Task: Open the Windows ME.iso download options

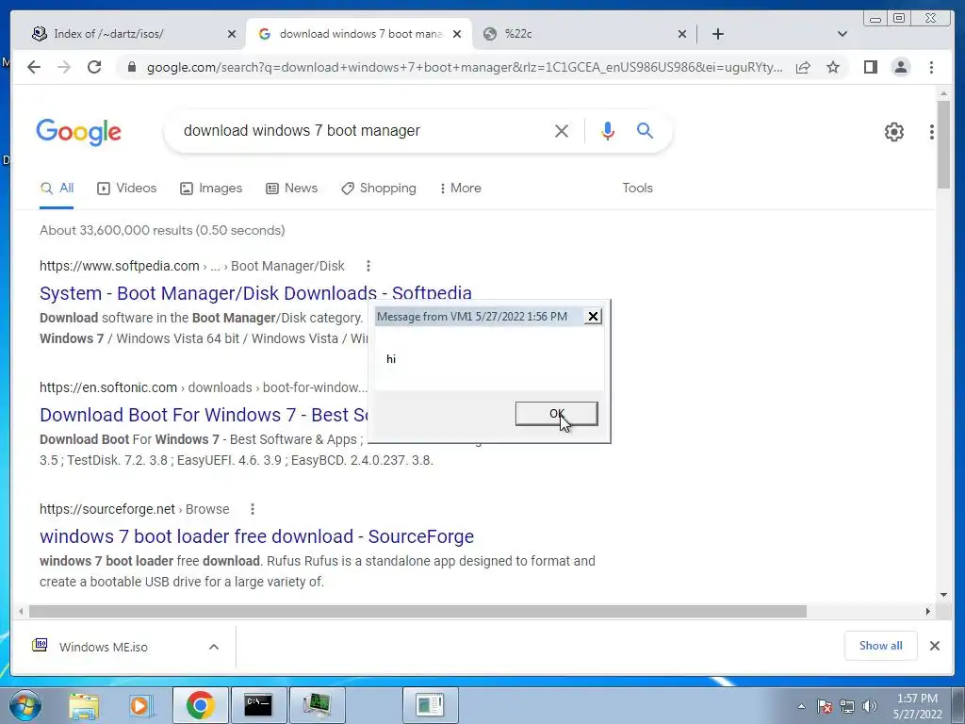Action: pos(214,647)
